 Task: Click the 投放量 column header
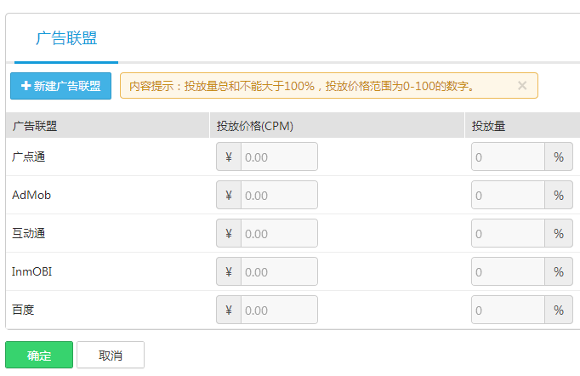[x=488, y=126]
